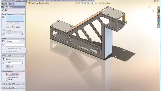Adjust flange angle with spinner arrows
The image size is (161, 91).
tap(20, 41)
